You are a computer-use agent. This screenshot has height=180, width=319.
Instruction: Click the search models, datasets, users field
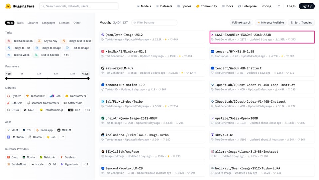(x=79, y=6)
